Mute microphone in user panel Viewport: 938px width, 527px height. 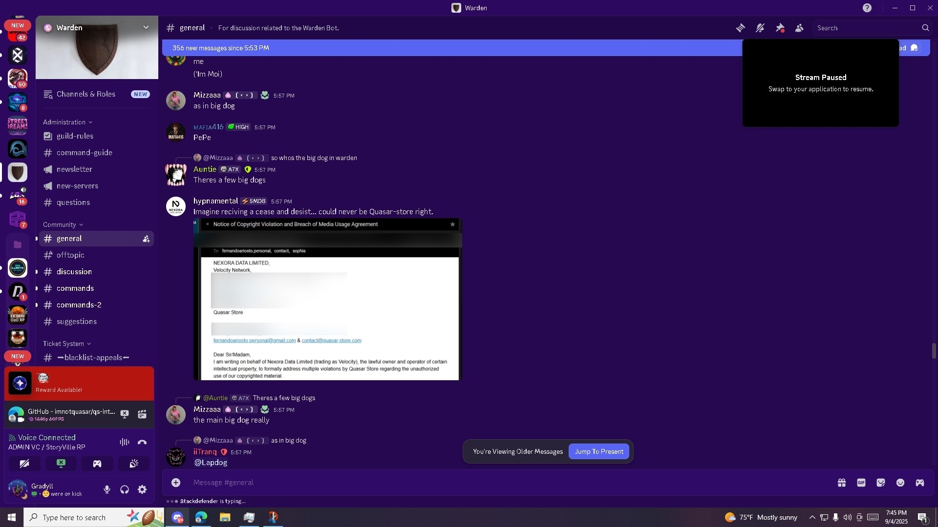pos(107,489)
